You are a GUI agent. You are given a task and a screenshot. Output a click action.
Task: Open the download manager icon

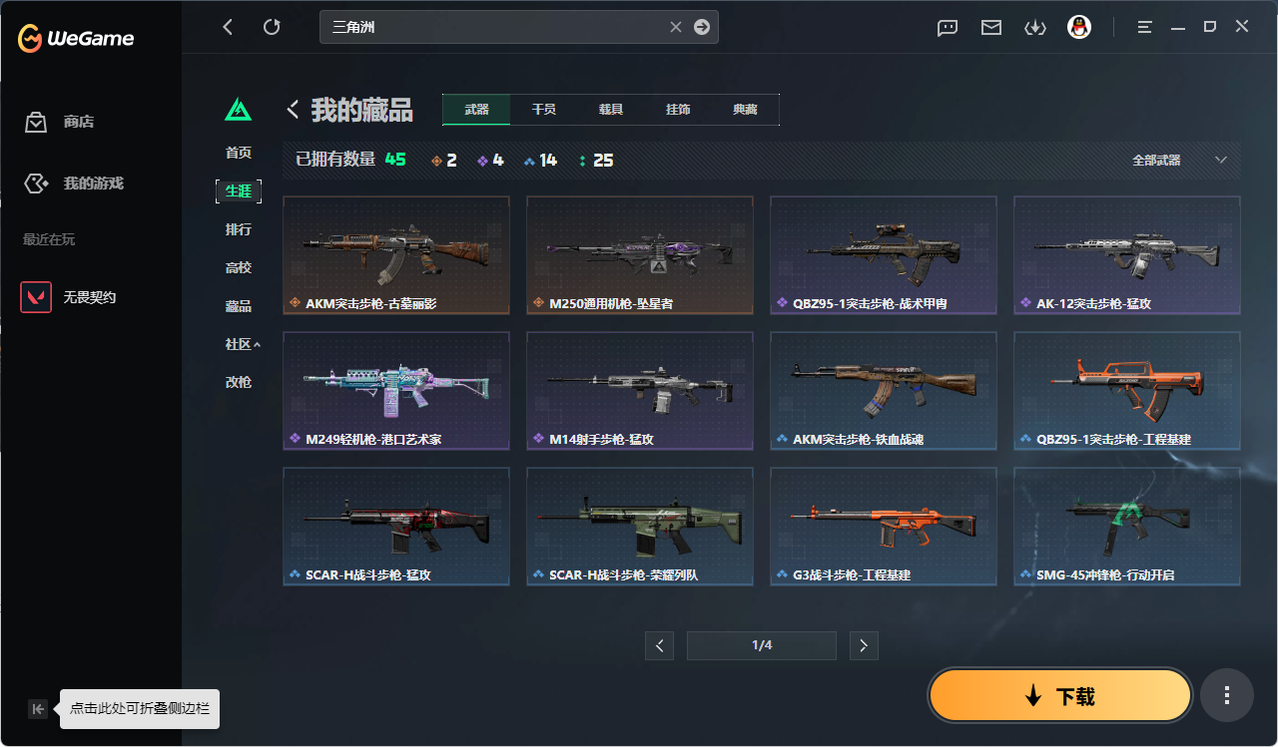1034,28
